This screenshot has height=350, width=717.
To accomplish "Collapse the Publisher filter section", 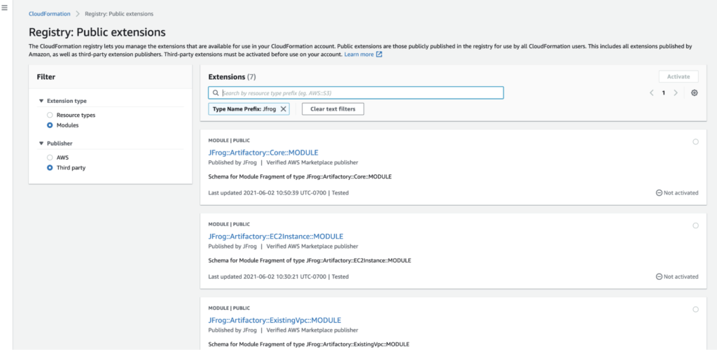I will (41, 143).
